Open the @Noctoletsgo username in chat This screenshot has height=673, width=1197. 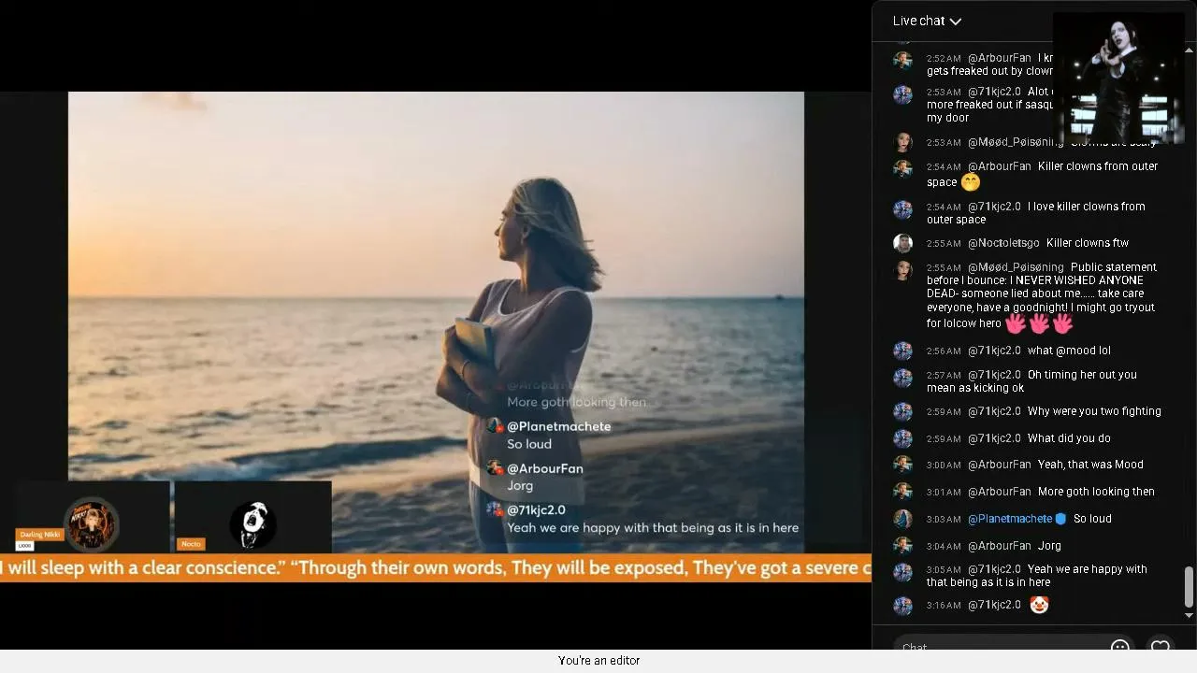1003,243
